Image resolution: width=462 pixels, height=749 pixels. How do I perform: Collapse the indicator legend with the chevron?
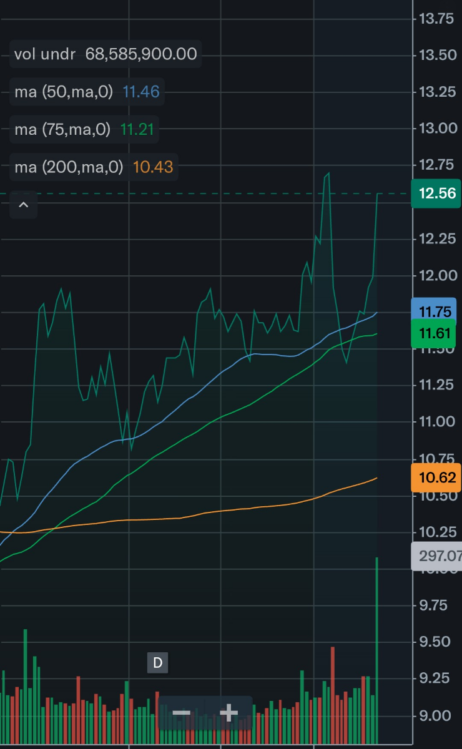pyautogui.click(x=23, y=205)
